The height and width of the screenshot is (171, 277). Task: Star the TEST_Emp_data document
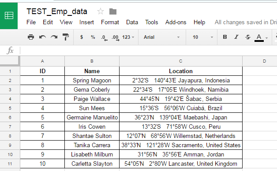pos(101,11)
